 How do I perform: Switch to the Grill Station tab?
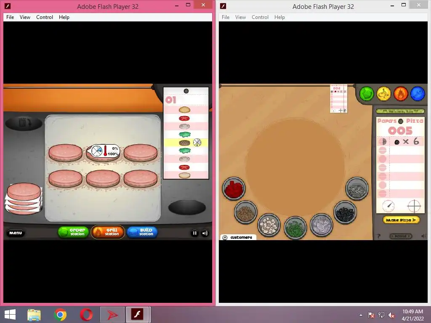(x=108, y=232)
